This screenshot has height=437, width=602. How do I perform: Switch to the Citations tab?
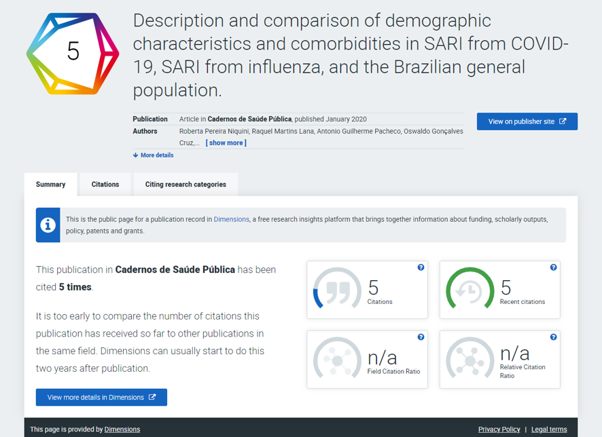point(105,185)
